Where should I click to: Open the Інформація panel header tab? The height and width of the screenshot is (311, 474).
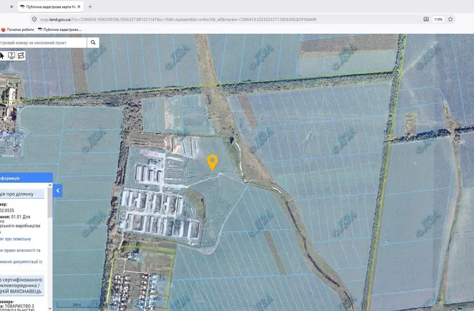point(26,178)
